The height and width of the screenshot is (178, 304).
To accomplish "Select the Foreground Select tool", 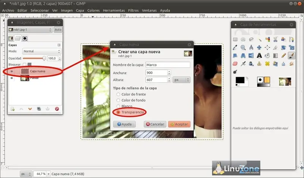I will point(283,40).
